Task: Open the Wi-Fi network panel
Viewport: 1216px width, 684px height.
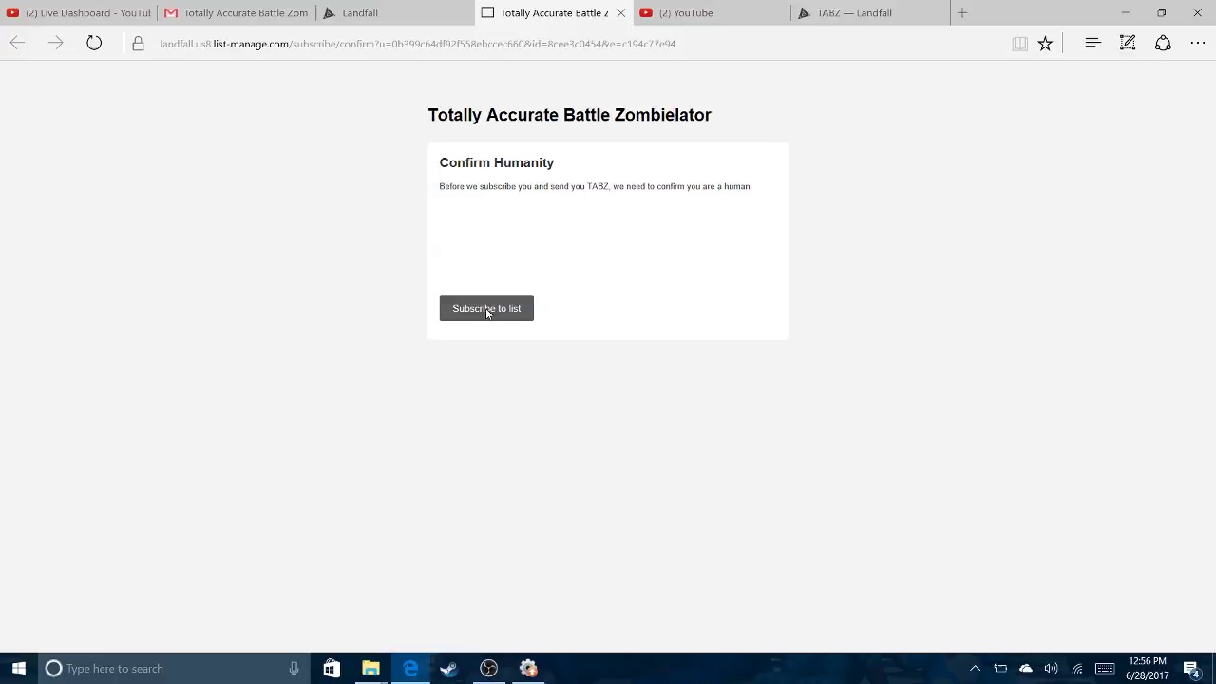Action: [x=1077, y=668]
